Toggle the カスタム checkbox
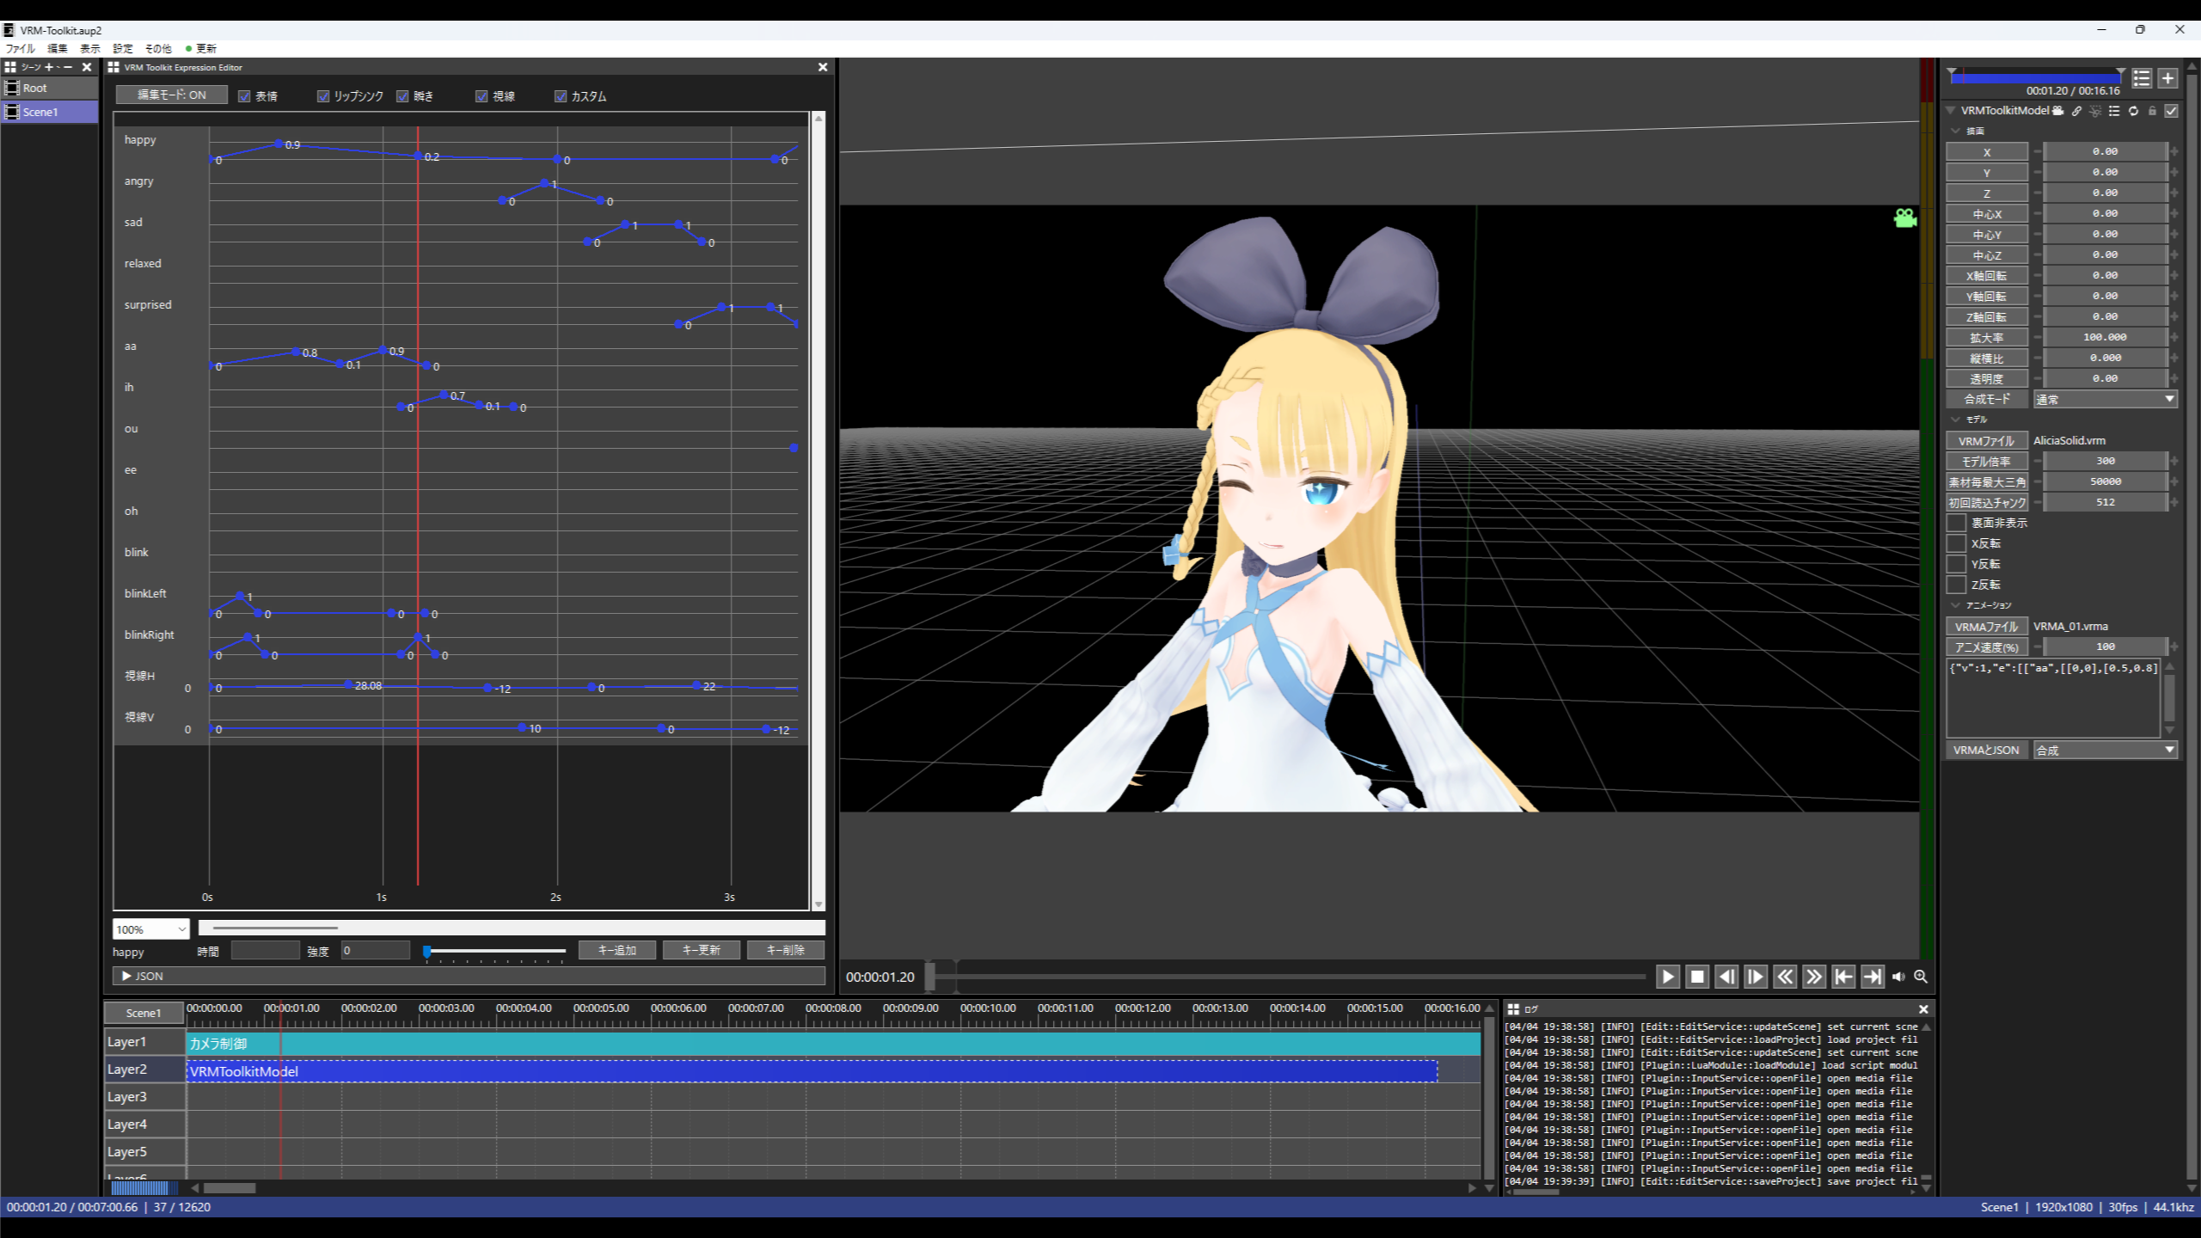Screen dimensions: 2201x1238 (x=561, y=96)
